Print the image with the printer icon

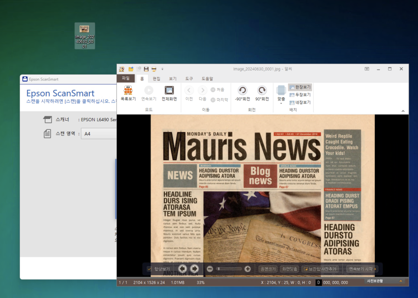[154, 69]
